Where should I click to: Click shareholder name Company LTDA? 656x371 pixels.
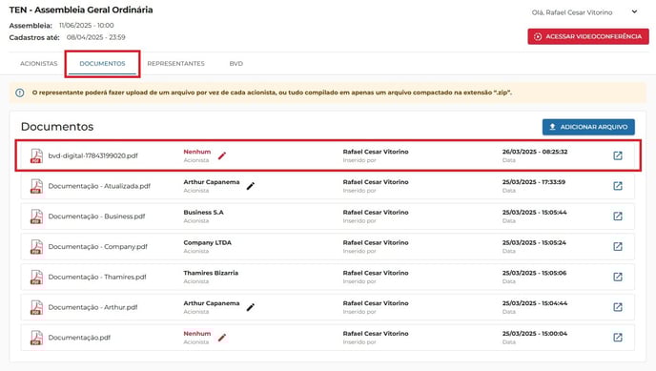[x=207, y=242]
